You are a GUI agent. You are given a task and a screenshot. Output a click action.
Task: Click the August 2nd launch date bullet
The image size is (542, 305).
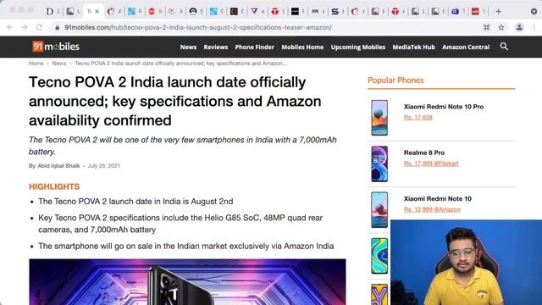[135, 202]
